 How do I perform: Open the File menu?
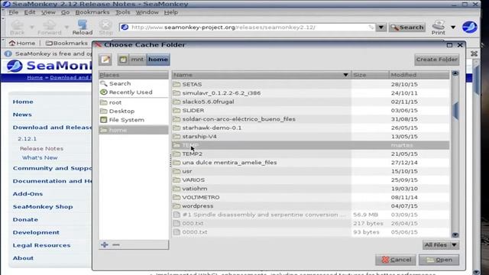(14, 12)
